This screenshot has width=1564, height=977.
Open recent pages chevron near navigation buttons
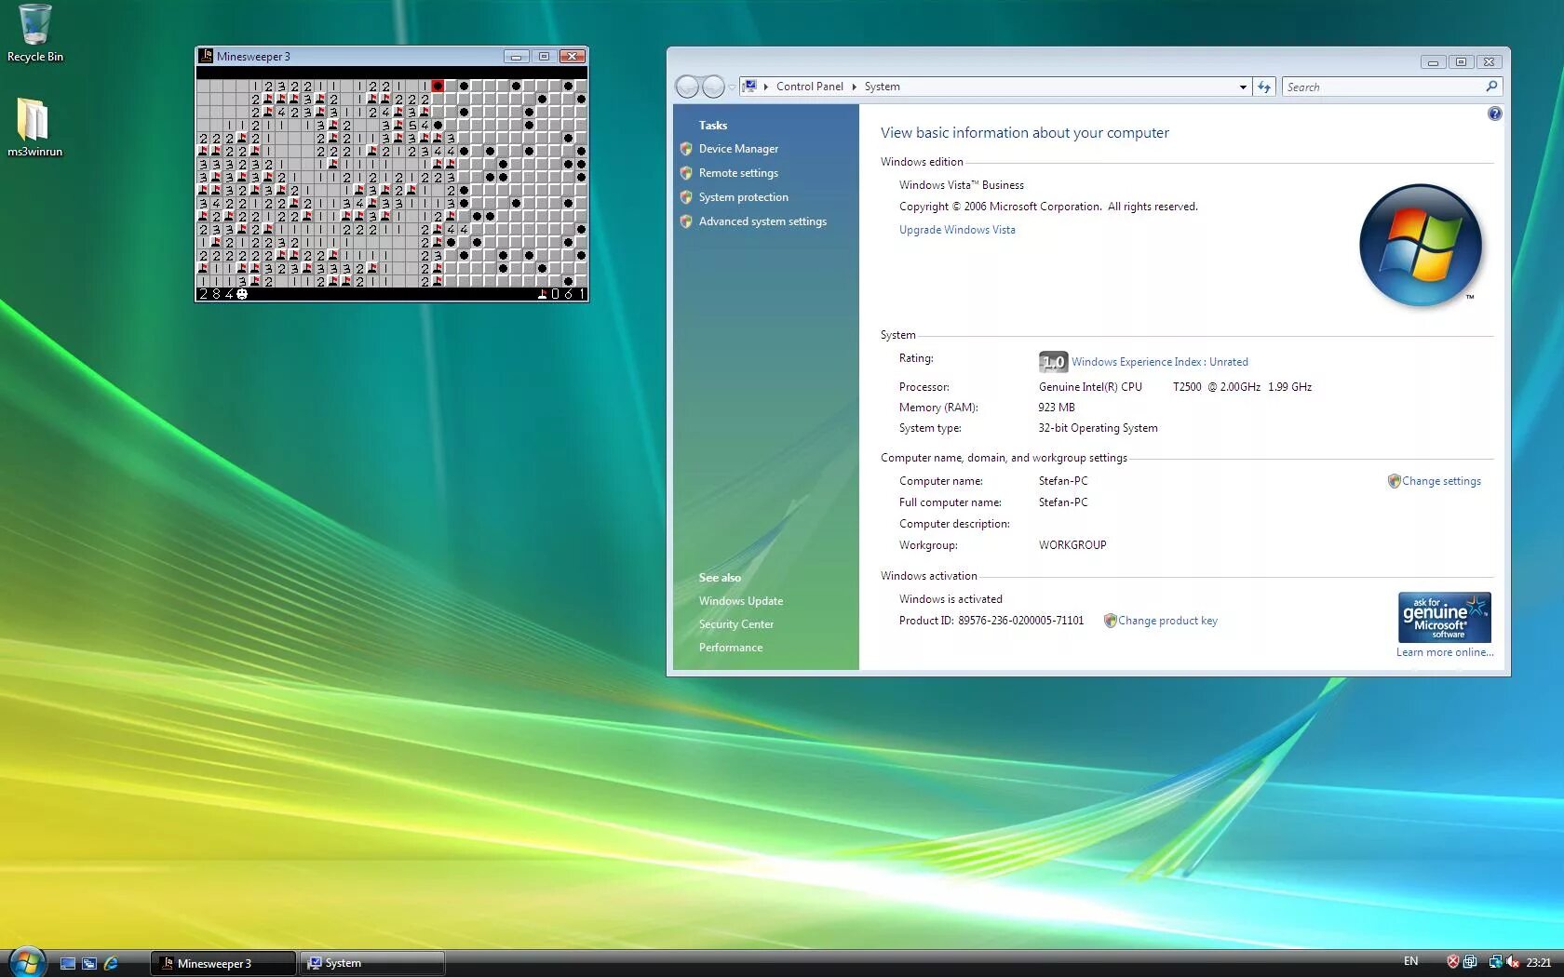pyautogui.click(x=732, y=87)
